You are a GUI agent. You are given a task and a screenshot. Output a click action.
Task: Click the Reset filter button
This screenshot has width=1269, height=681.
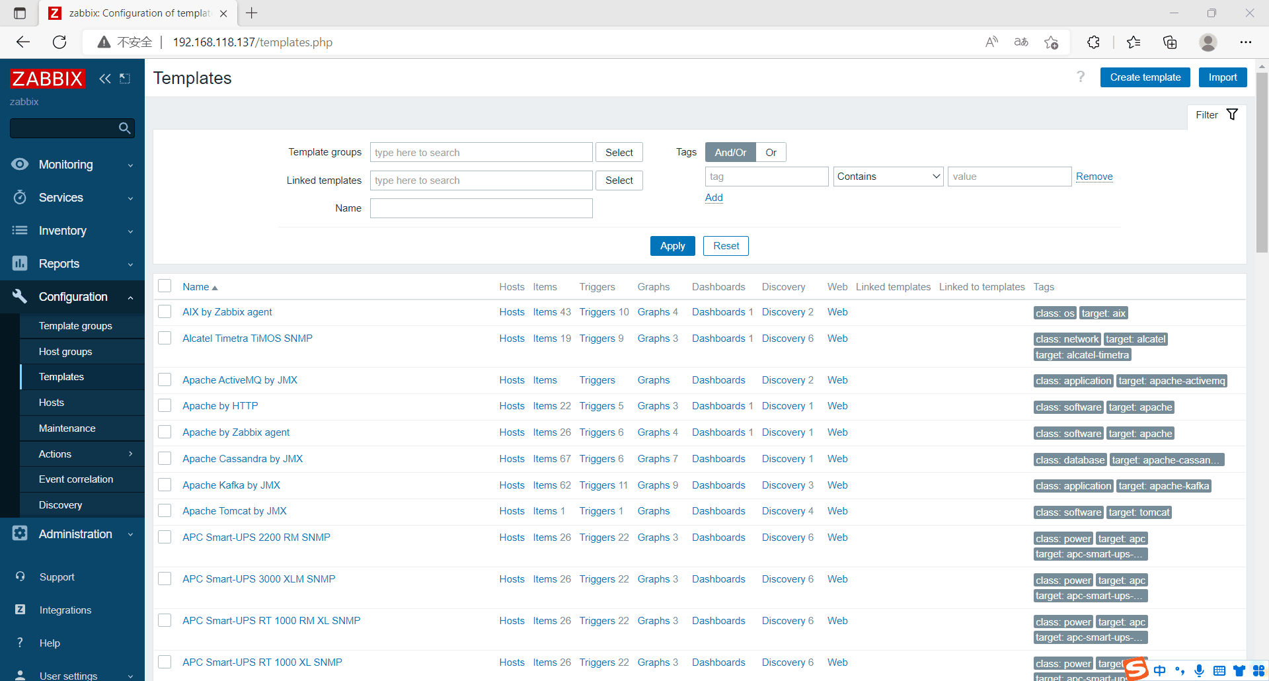(x=726, y=246)
